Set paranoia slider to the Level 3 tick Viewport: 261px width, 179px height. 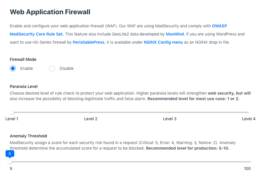(x=170, y=112)
